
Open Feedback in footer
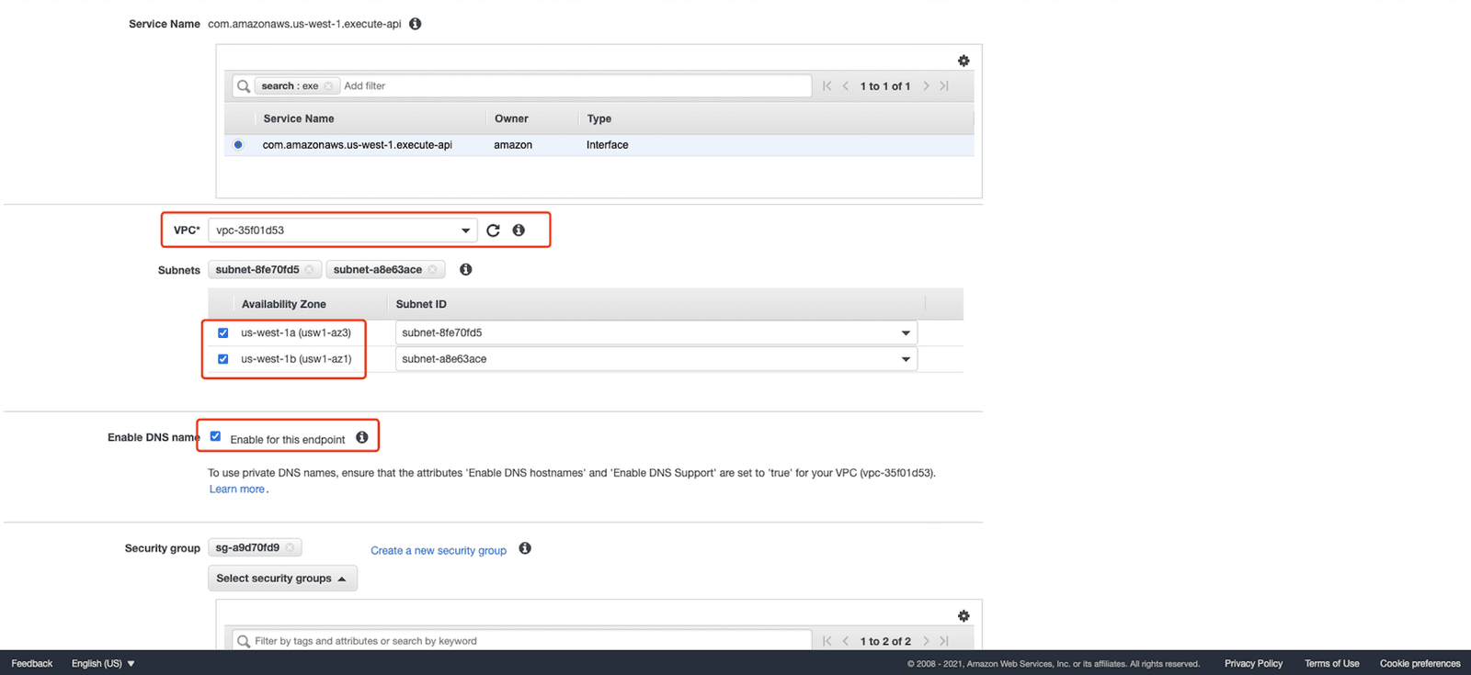[x=32, y=663]
